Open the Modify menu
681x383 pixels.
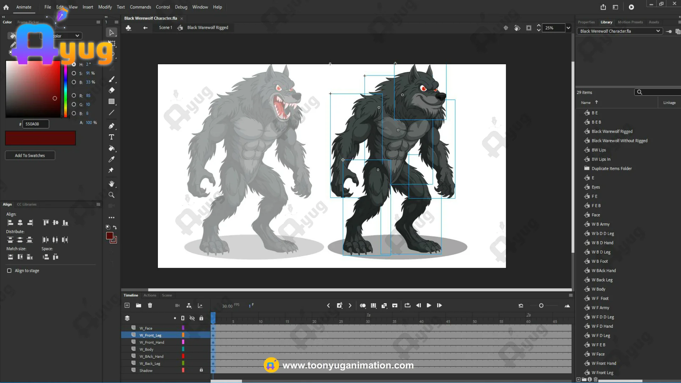tap(105, 7)
